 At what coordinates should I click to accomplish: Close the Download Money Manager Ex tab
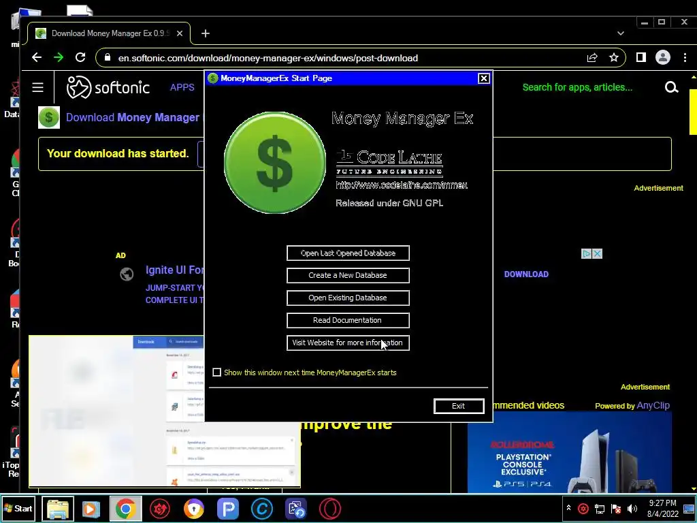pyautogui.click(x=180, y=33)
